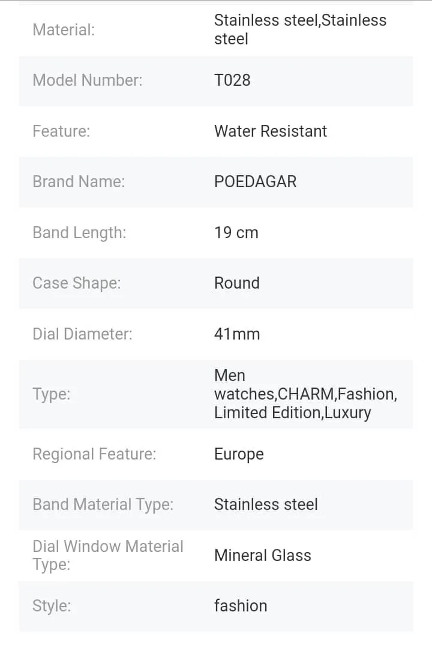Click the Water Resistant feature value
Image resolution: width=432 pixels, height=645 pixels.
(x=271, y=131)
